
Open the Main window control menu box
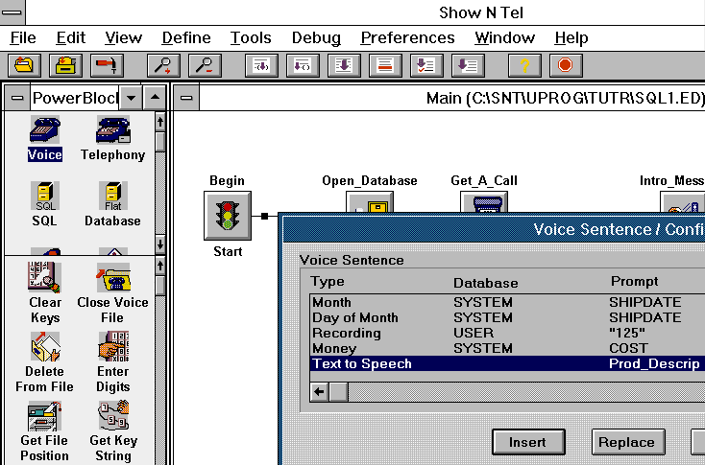tap(186, 98)
